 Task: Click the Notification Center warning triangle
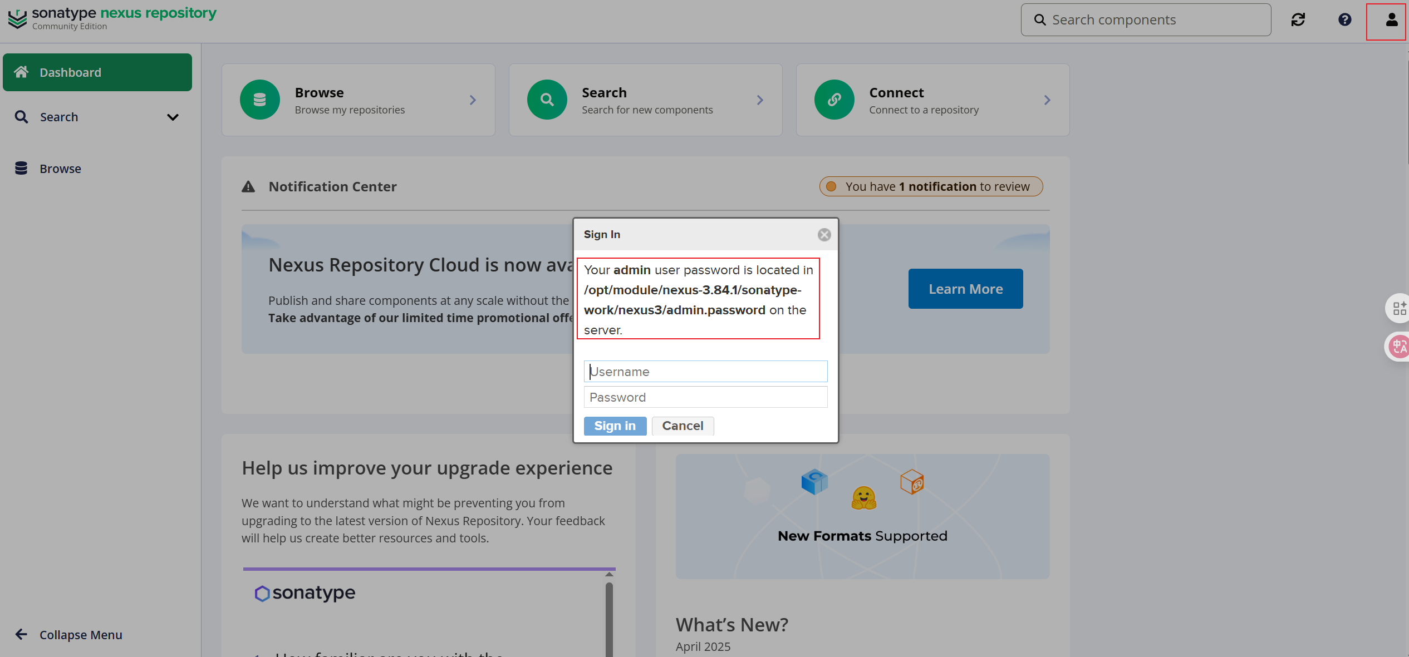coord(248,187)
